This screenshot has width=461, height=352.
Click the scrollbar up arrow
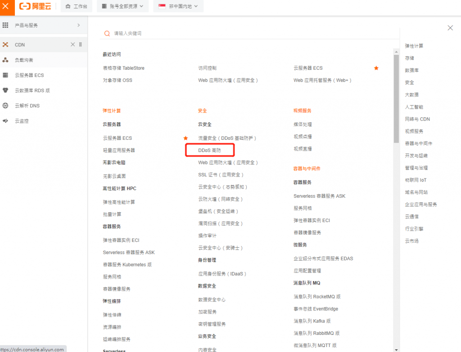396,52
